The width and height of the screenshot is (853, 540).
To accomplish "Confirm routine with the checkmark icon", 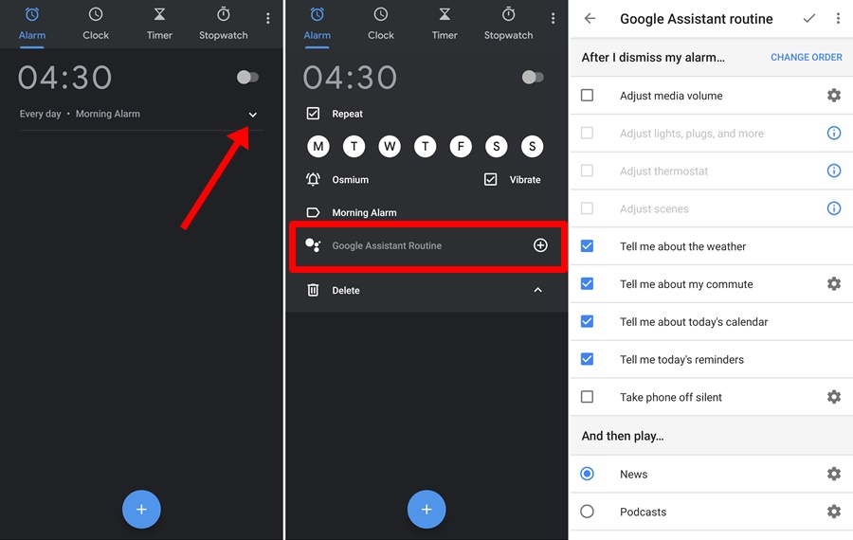I will tap(809, 19).
